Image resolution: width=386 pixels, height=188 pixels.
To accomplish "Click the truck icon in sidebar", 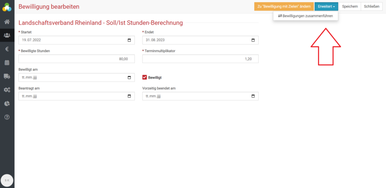I will (x=7, y=76).
